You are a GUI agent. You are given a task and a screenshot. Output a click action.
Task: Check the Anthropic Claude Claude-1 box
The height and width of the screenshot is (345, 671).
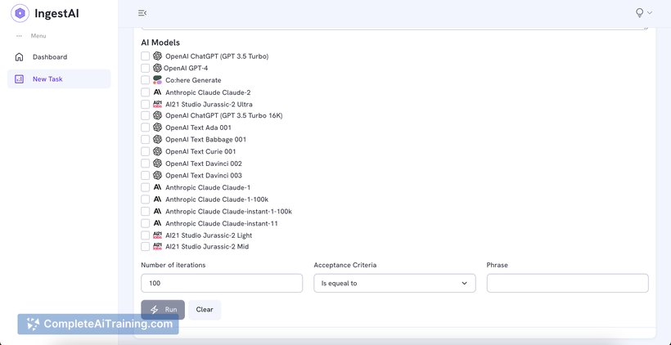click(x=146, y=187)
